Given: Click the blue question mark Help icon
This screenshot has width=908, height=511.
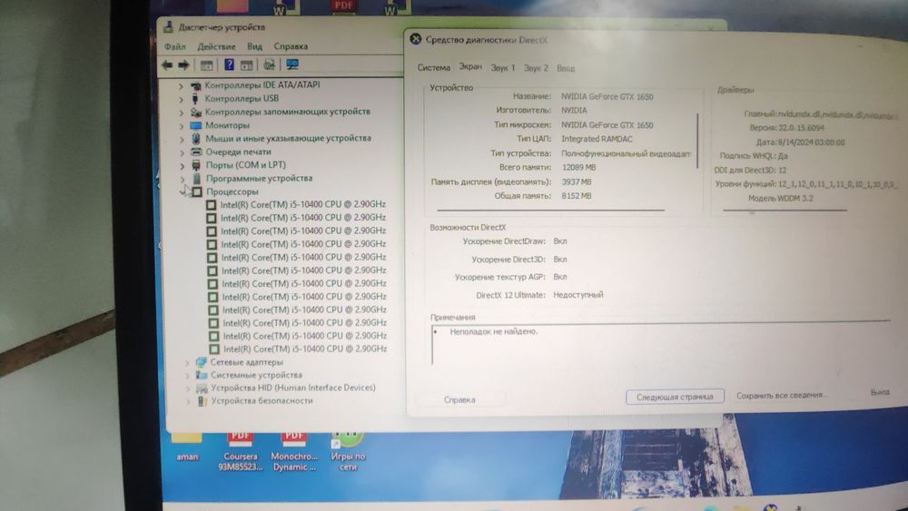Looking at the screenshot, I should 230,64.
